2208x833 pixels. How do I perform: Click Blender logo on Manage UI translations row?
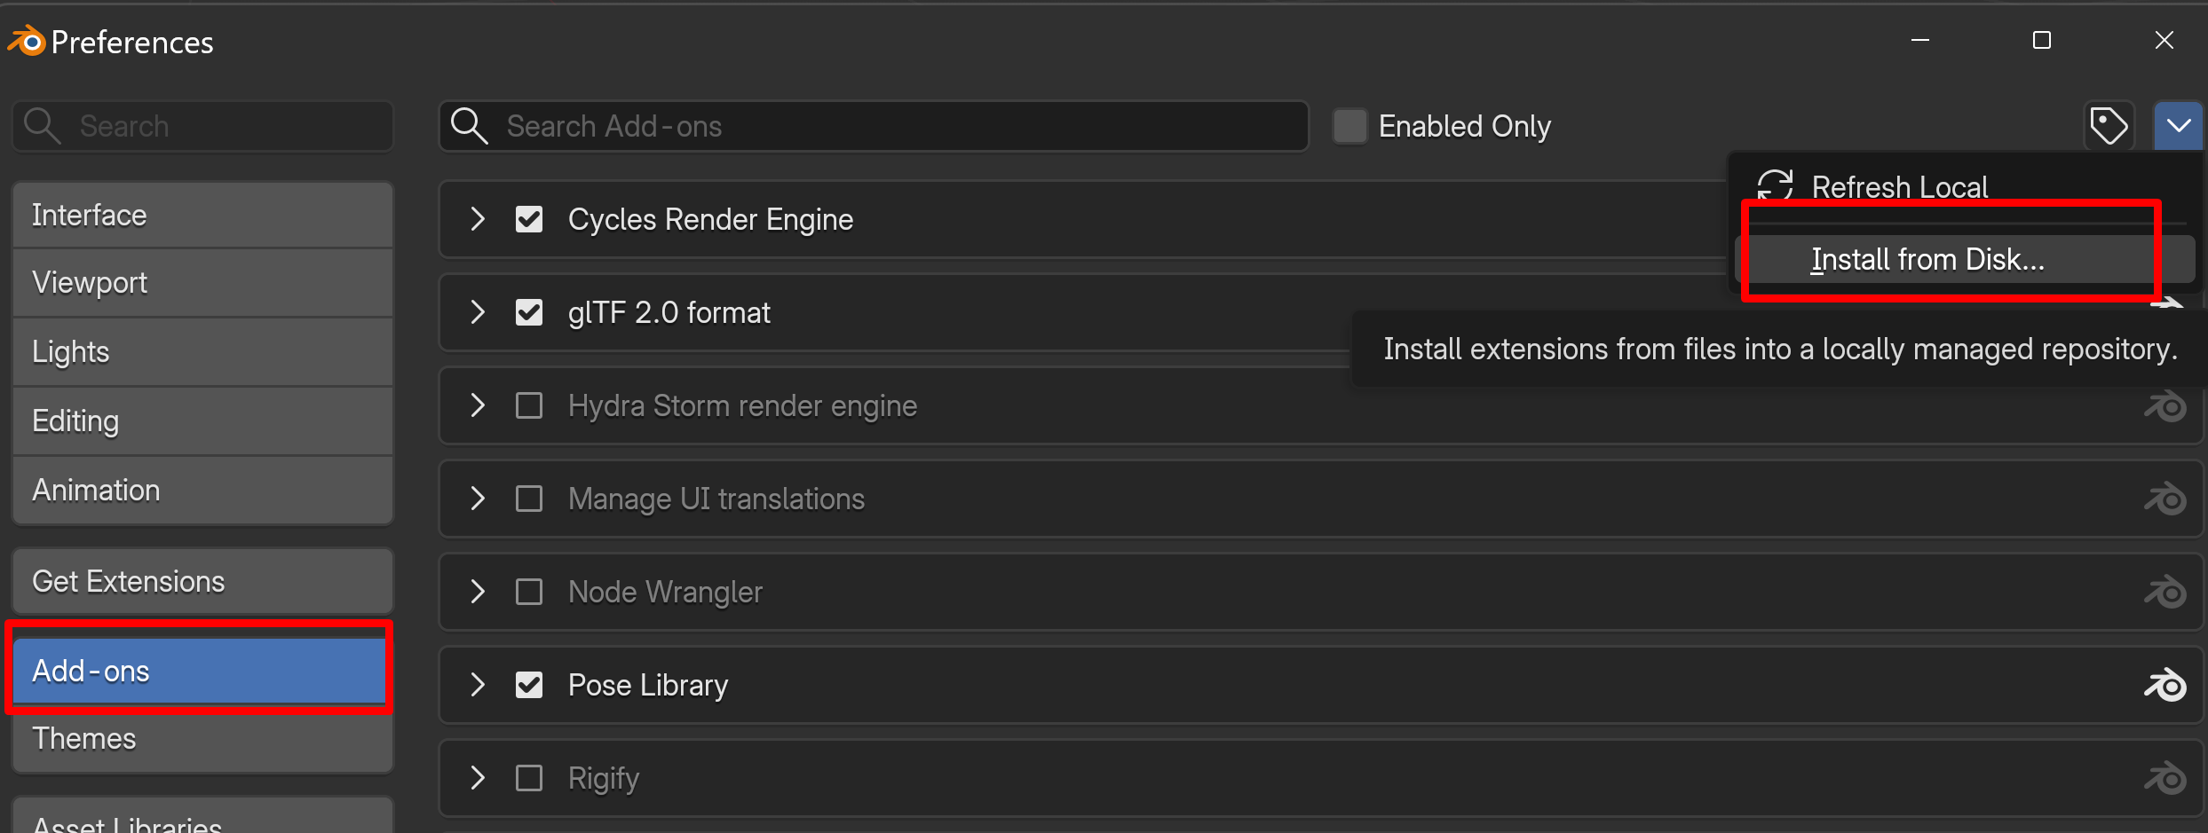click(2165, 499)
